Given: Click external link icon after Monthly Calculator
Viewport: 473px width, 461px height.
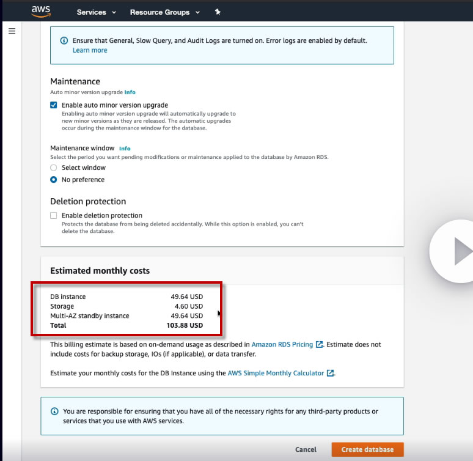Looking at the screenshot, I should tap(331, 373).
